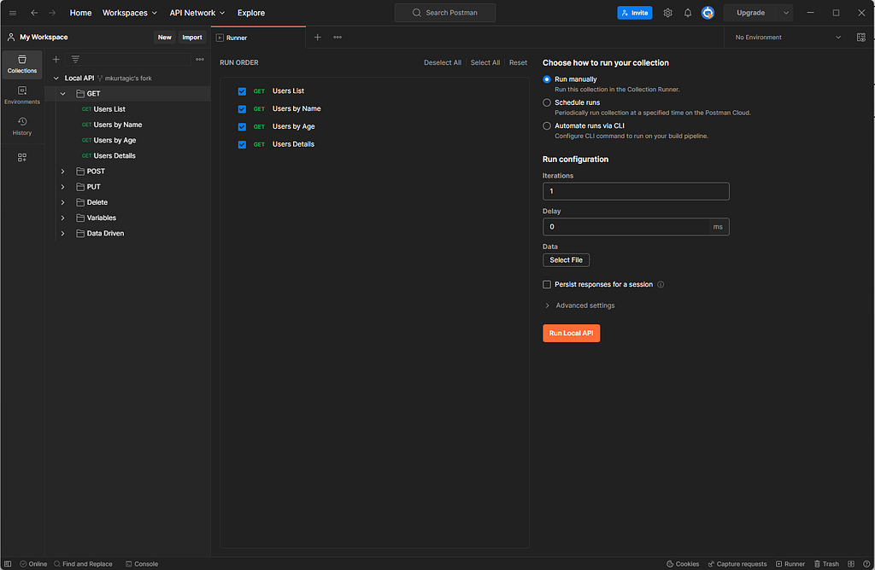Open configure workspace sidebar grid icon

(x=22, y=158)
